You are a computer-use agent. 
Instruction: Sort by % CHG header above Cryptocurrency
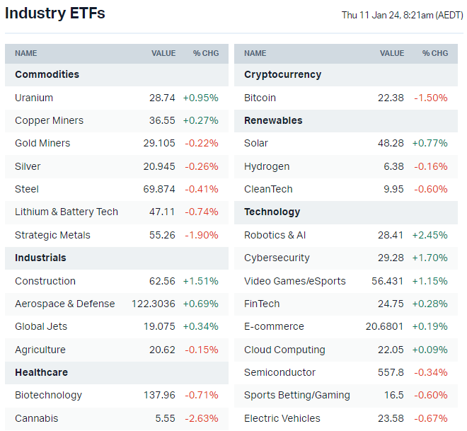[435, 53]
